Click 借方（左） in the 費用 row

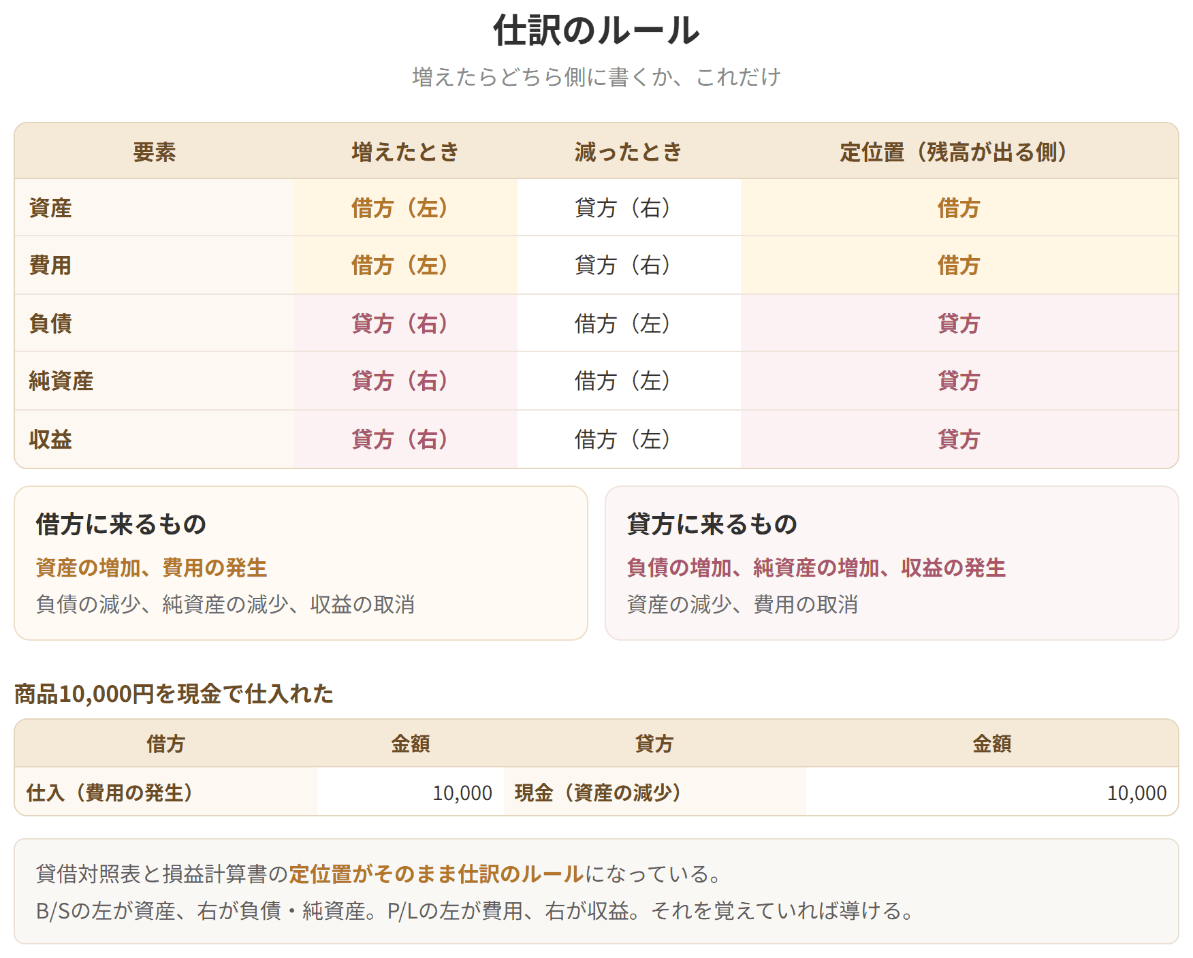point(406,265)
